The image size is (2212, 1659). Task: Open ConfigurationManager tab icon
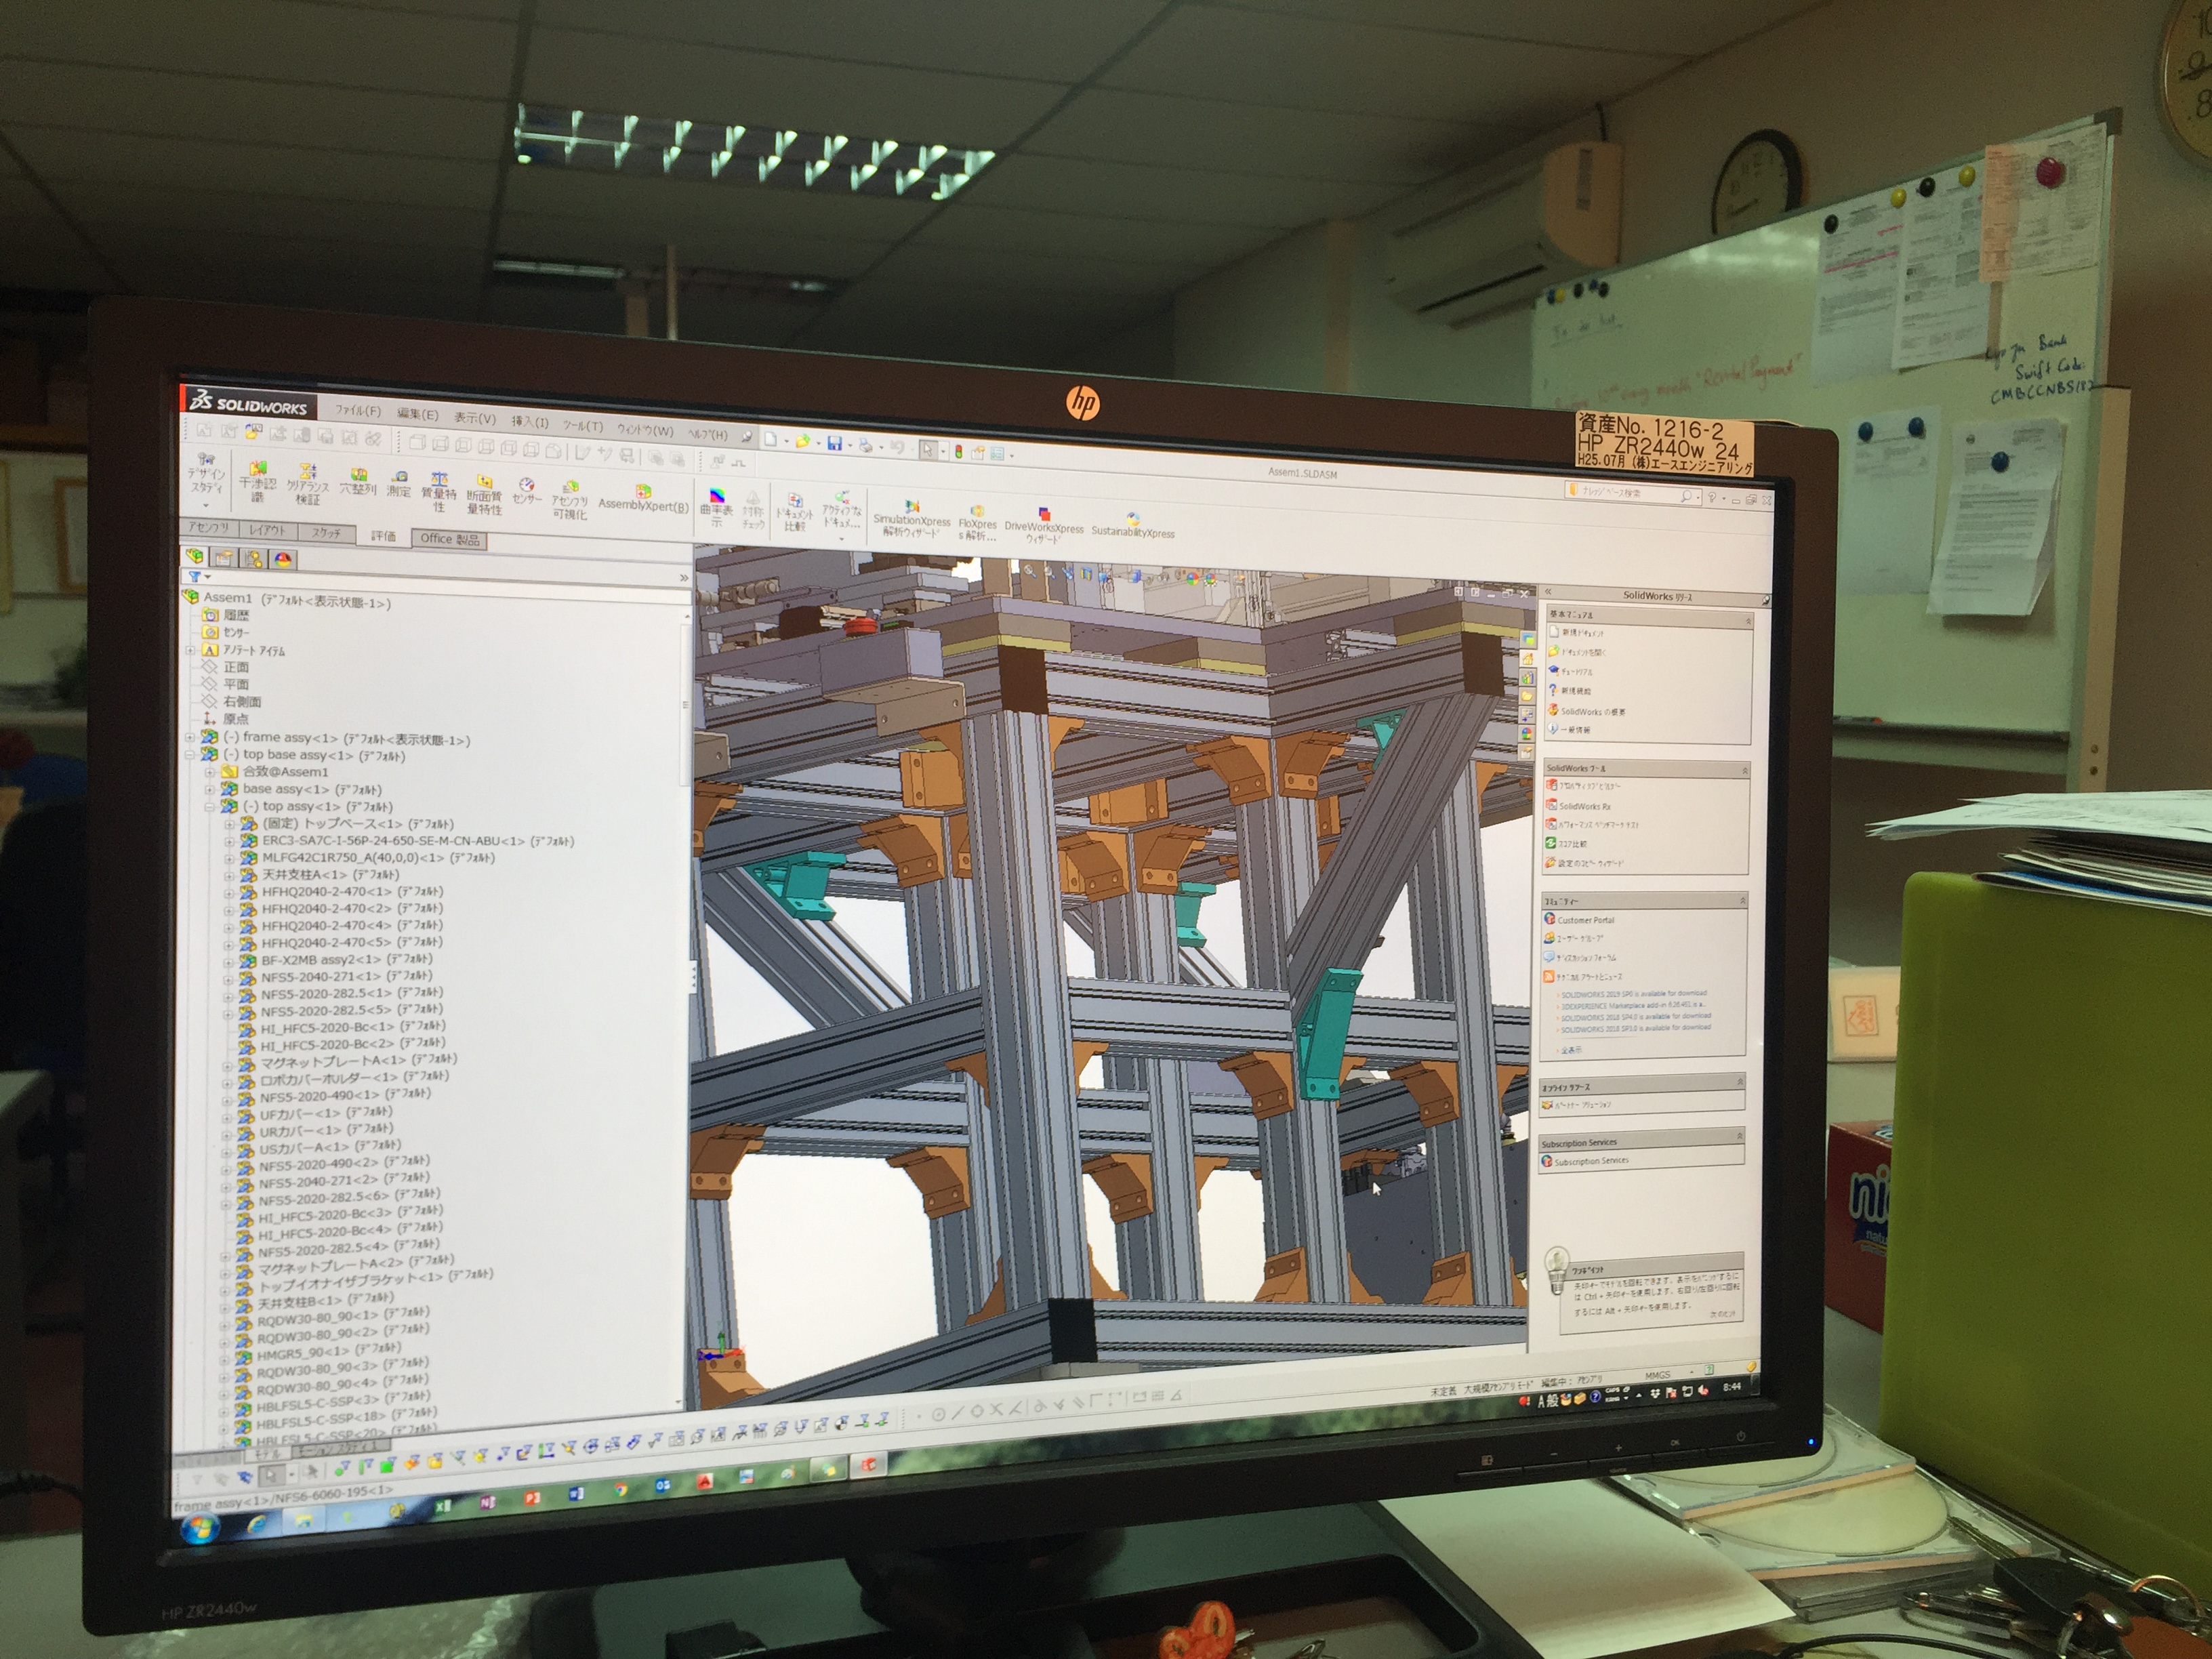click(253, 558)
